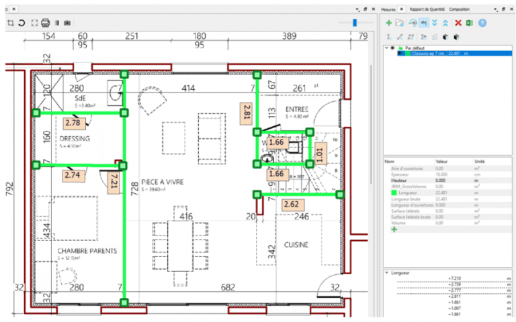Click the rotate view icon
This screenshot has height=322, width=516.
point(21,23)
